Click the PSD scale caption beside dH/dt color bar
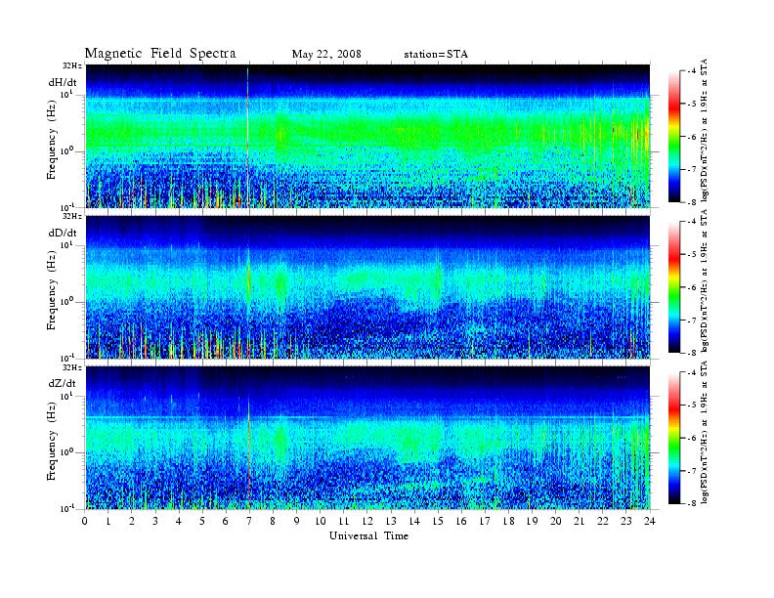This screenshot has height=598, width=774. click(x=705, y=130)
